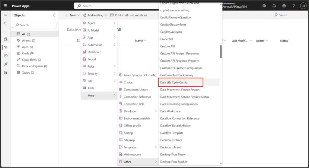Select Site map menu item
The height and width of the screenshot is (168, 309).
138,140
